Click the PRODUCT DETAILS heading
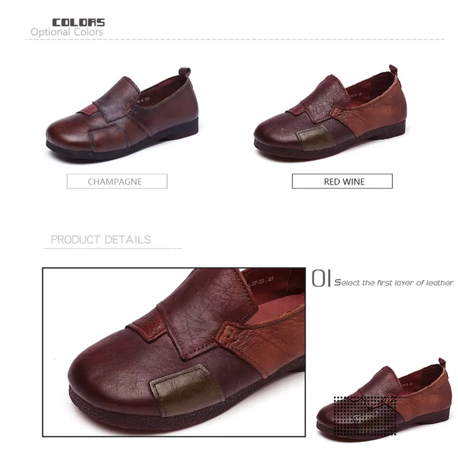Viewport: 458px width, 452px height. click(x=101, y=239)
